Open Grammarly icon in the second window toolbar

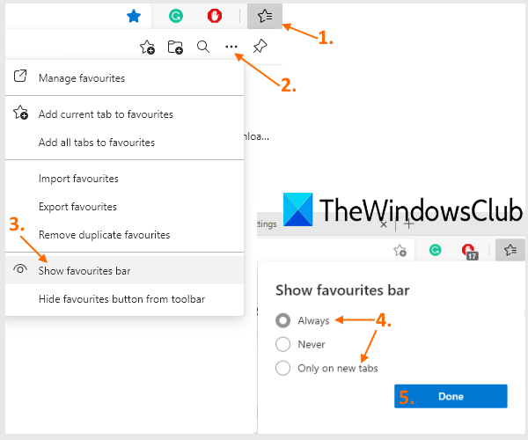(x=435, y=250)
